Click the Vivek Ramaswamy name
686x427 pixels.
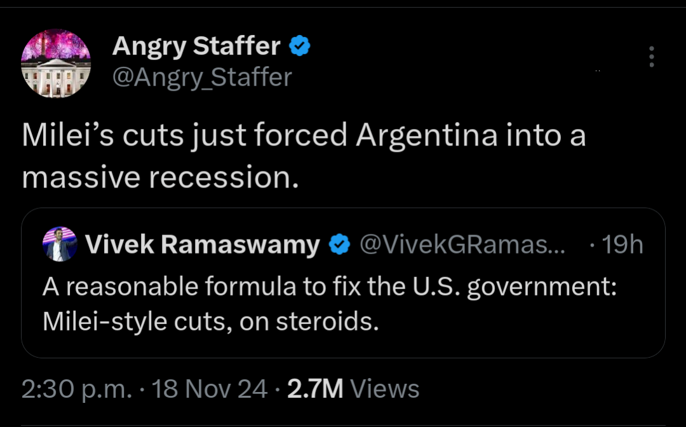click(202, 245)
